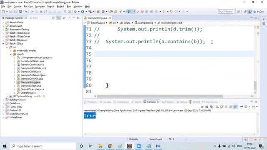267x150 pixels.
Task: Expand JRE System Library node
Action: tap(7, 96)
